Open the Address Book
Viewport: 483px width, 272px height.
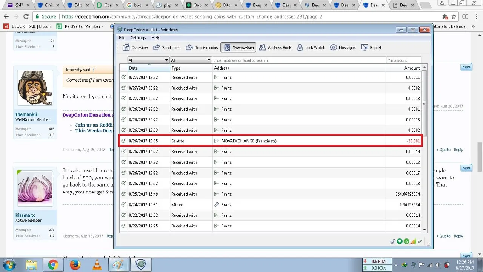[275, 48]
